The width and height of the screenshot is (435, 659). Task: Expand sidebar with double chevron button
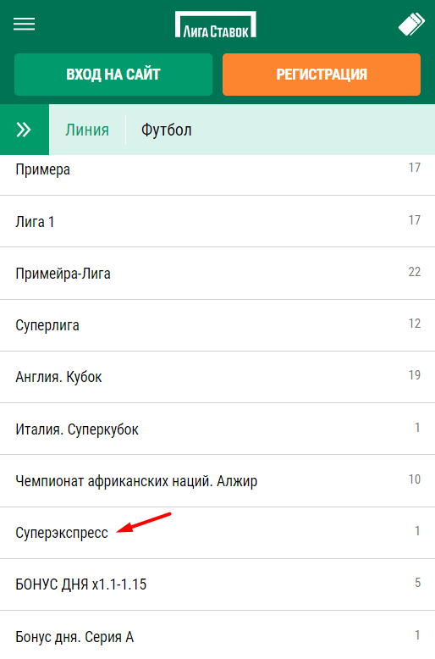(25, 130)
